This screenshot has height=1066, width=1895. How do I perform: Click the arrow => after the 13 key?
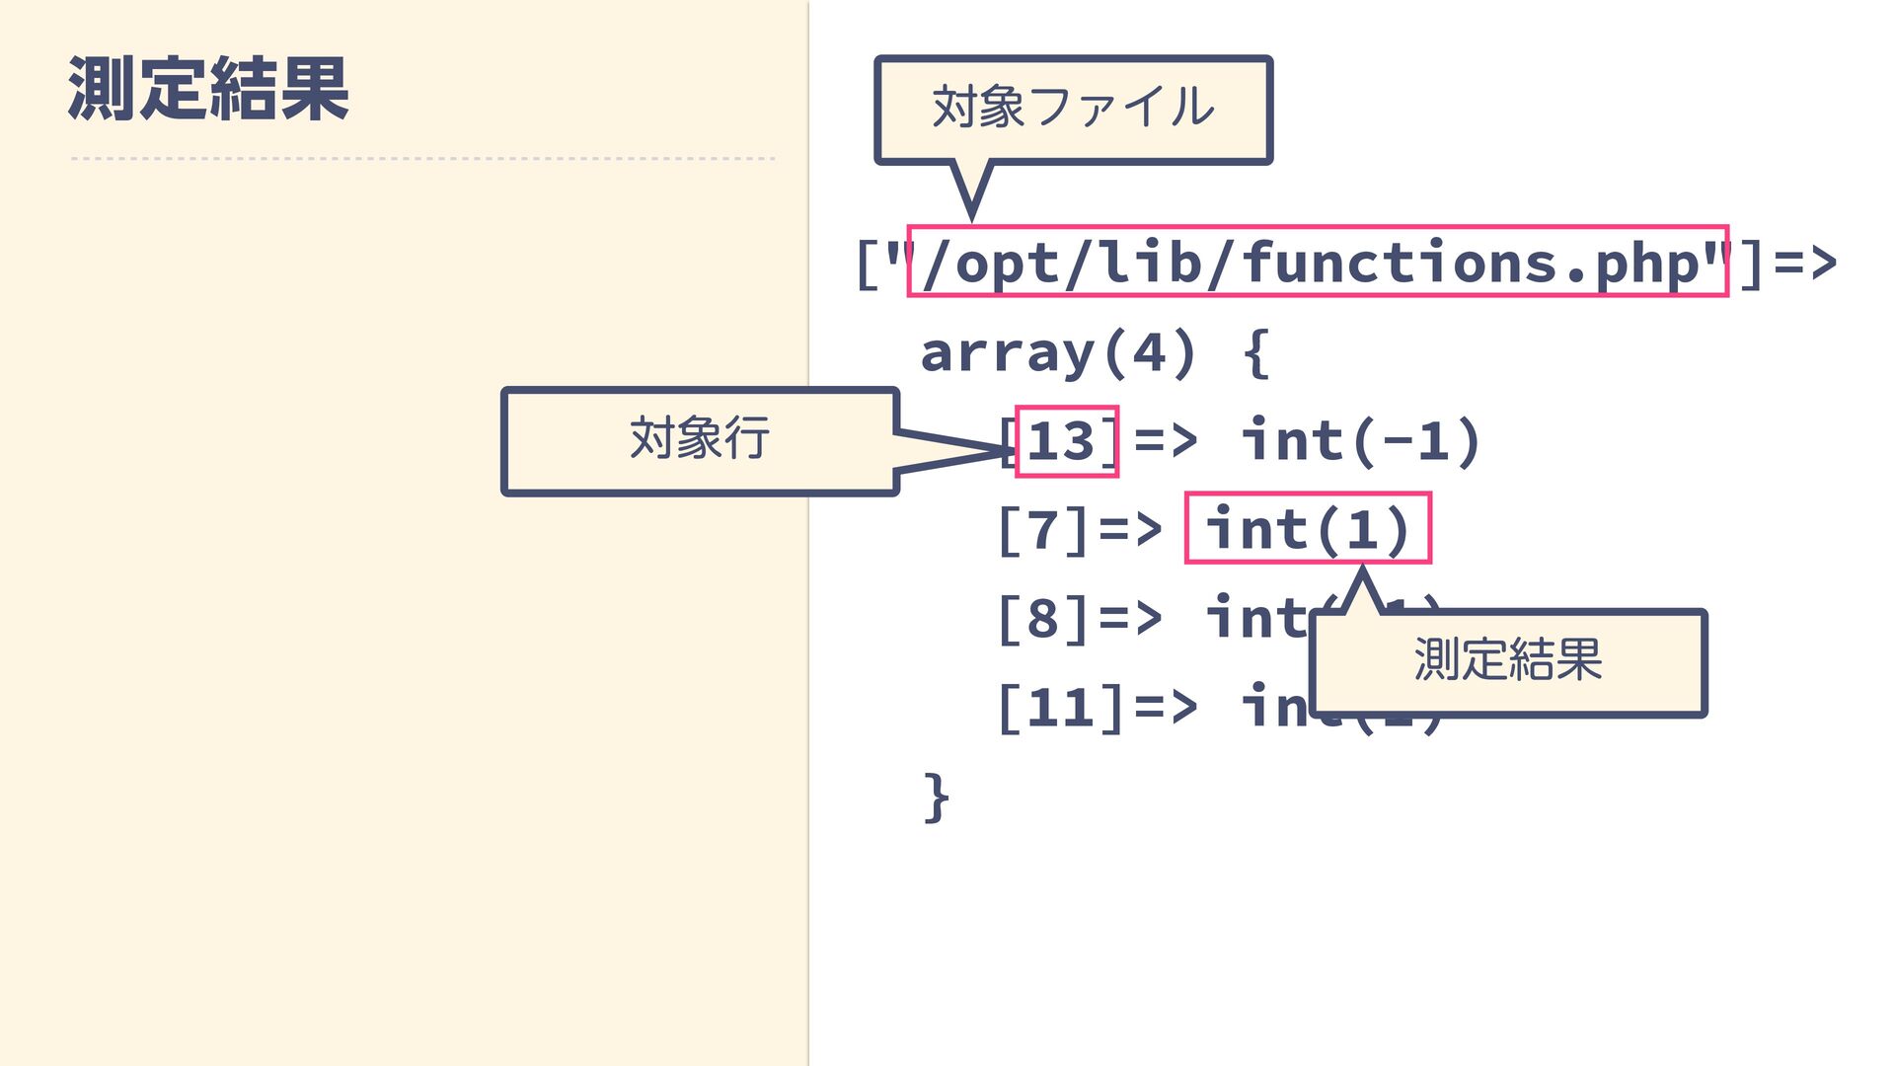tap(1166, 441)
